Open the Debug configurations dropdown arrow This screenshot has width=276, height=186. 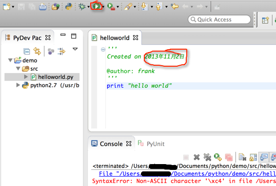(x=88, y=7)
